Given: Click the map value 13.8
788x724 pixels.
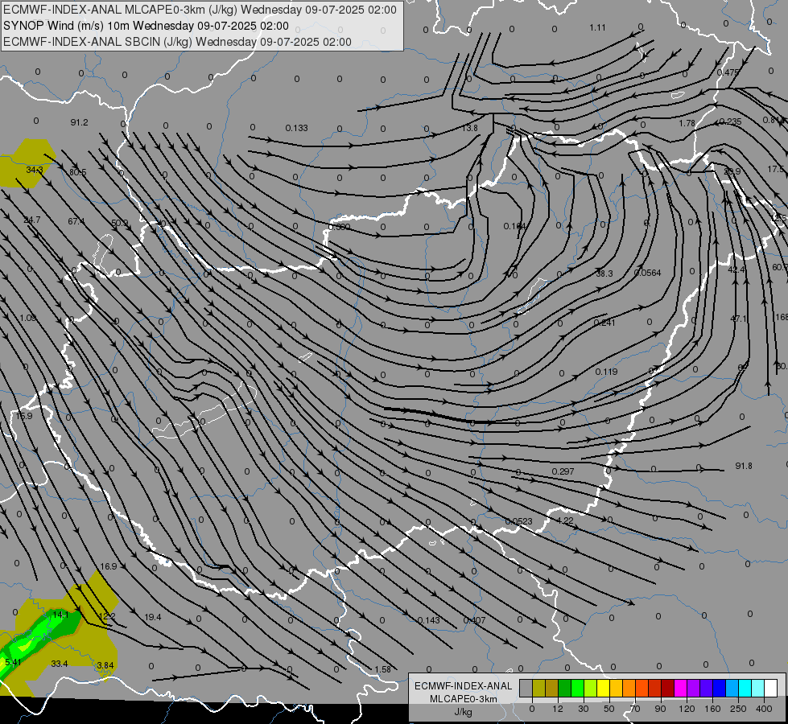Looking at the screenshot, I should (x=470, y=128).
